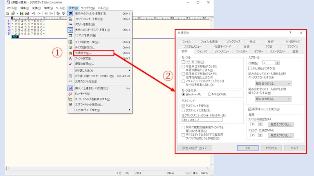Click the Find (binoculars) toolbar icon

(x=58, y=13)
